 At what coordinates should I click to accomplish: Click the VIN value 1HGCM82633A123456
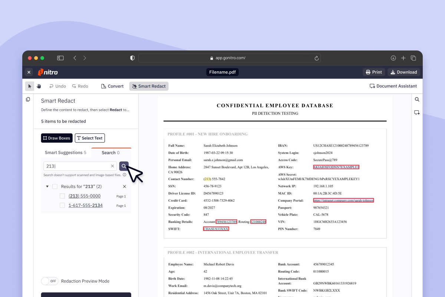[330, 222]
